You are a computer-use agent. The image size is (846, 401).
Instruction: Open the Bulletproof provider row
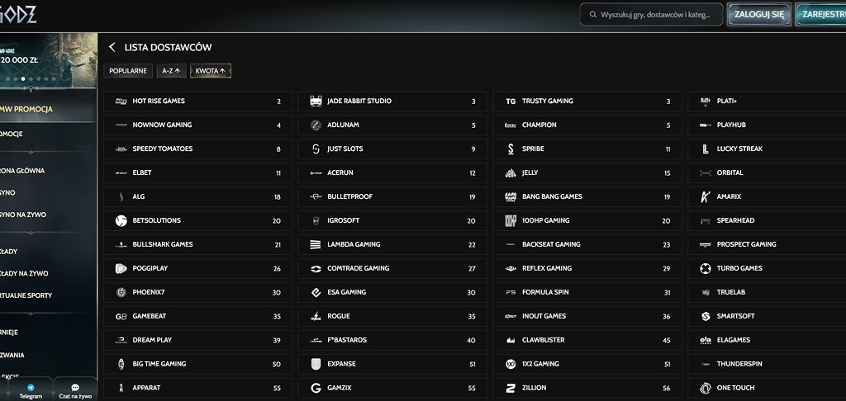(x=392, y=196)
